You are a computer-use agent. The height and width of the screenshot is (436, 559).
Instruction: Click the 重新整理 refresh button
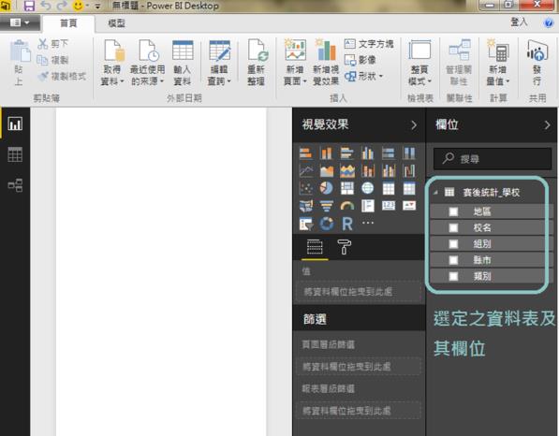pyautogui.click(x=257, y=63)
